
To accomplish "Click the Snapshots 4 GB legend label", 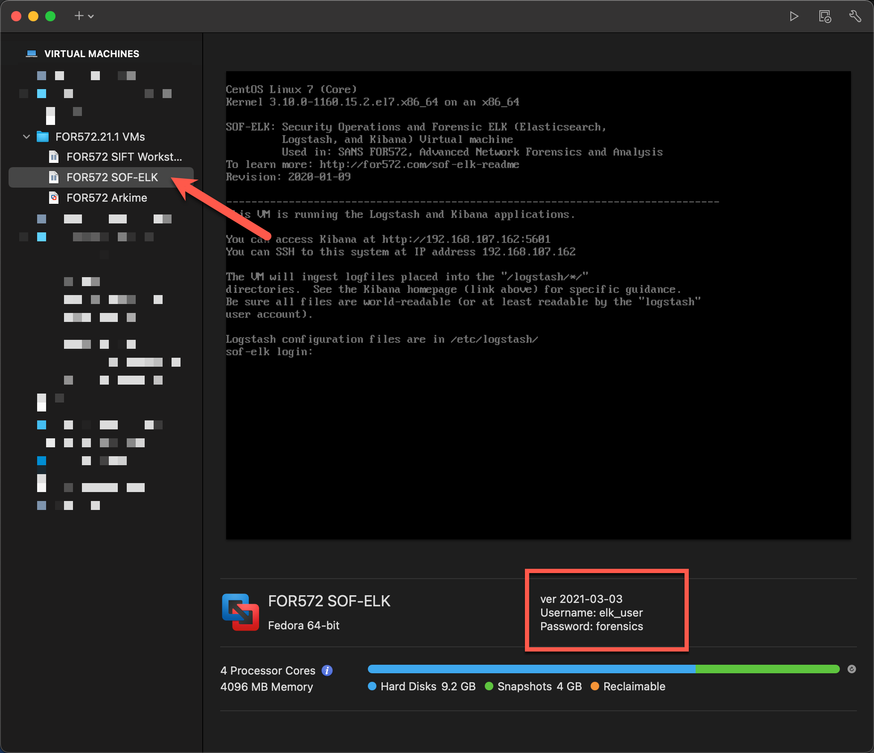I will click(x=539, y=686).
